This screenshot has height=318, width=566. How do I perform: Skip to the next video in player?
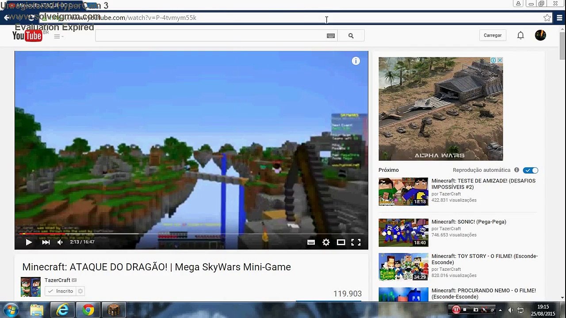[46, 242]
